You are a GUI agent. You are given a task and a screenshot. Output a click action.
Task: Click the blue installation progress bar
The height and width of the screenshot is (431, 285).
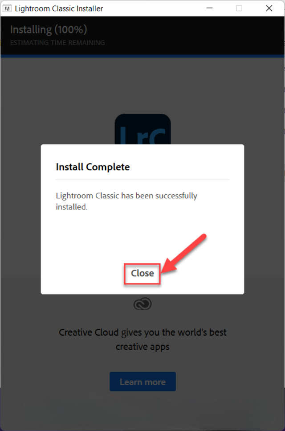coord(142,56)
